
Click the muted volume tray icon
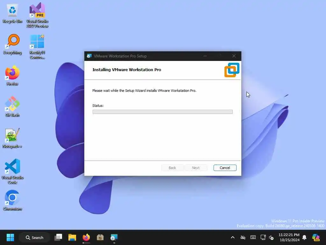271,237
